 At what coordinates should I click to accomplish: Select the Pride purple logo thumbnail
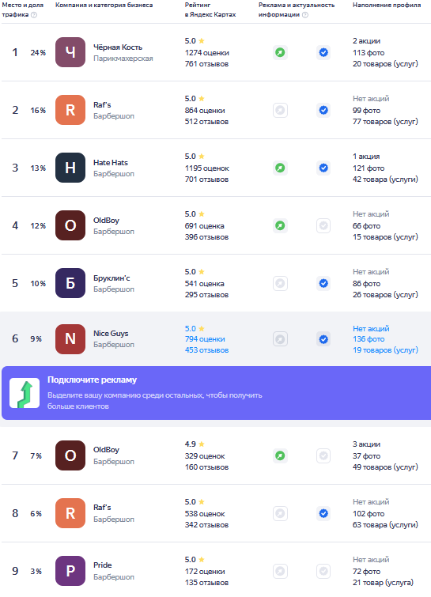(x=70, y=571)
